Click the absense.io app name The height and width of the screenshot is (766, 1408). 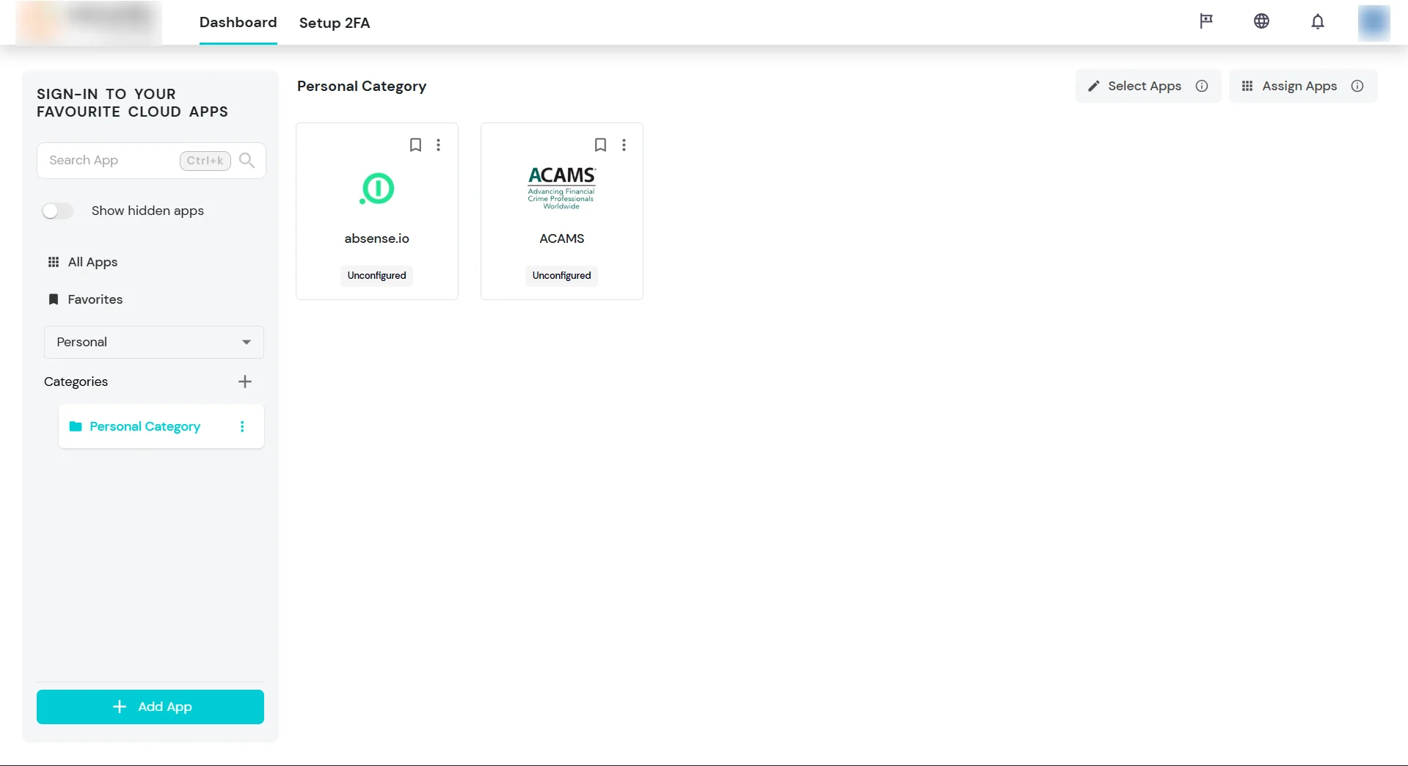point(377,238)
